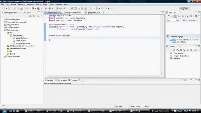Click the Open Type toolbar icon
The width and height of the screenshot is (201, 113).
57,8
